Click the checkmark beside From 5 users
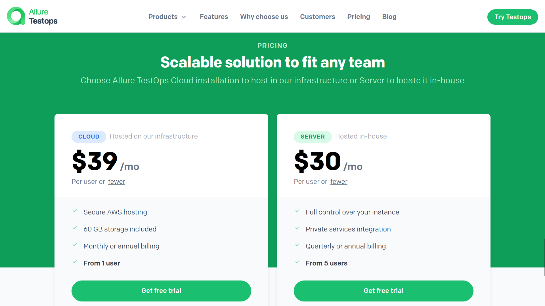This screenshot has width=545, height=306. 297,262
